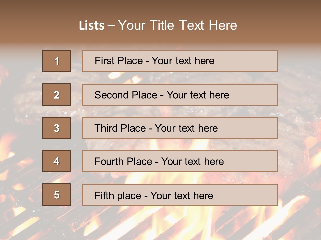Click the bold word Lists in title

click(x=92, y=26)
